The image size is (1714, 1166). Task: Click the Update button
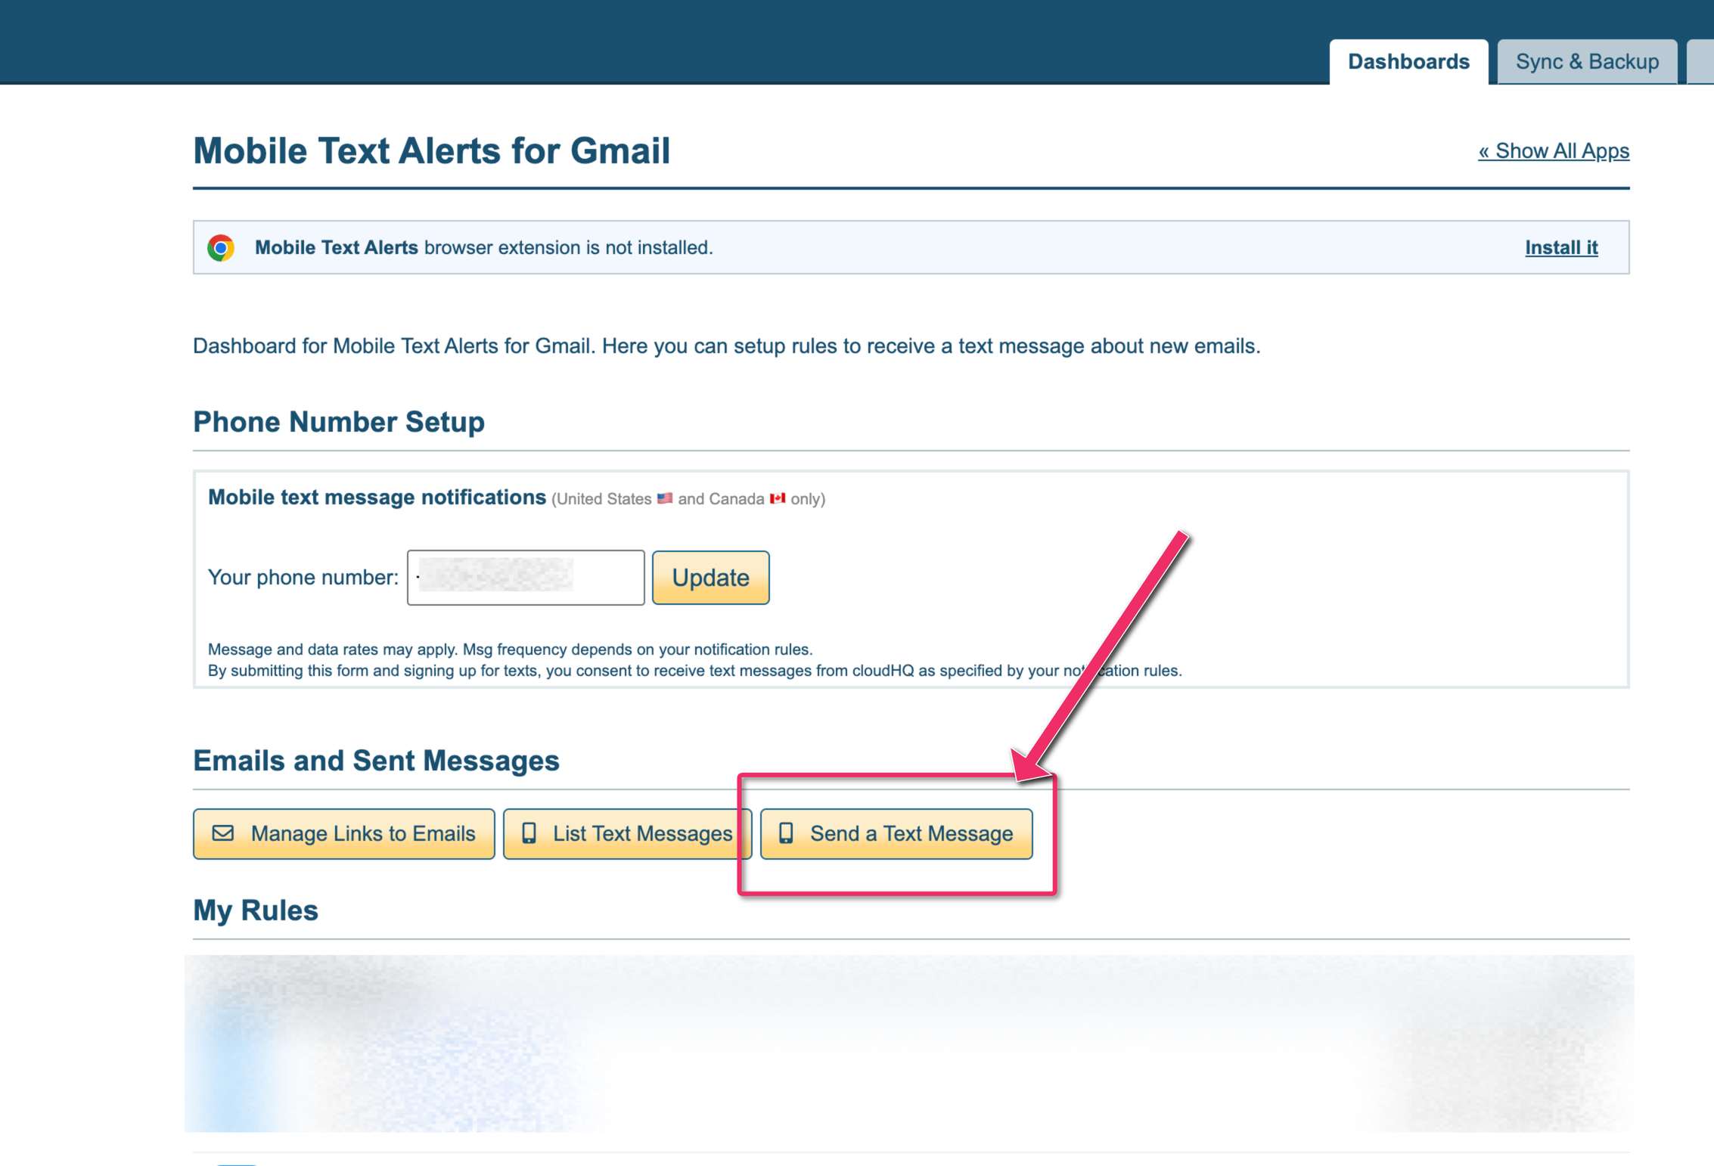coord(711,578)
